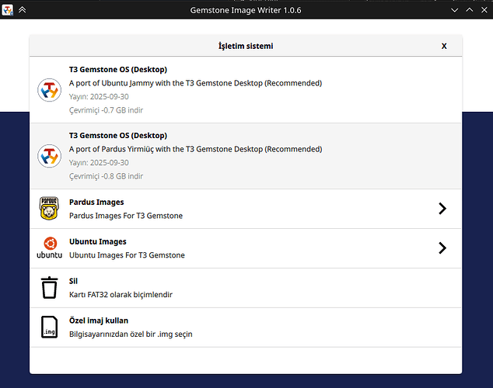Click the double up-arrow icon next to app icon
This screenshot has height=388, width=493.
click(22, 9)
